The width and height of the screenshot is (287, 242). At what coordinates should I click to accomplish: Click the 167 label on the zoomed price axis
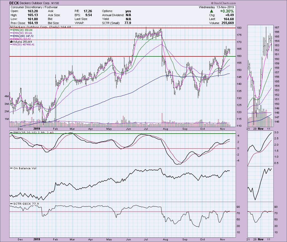[277, 27]
